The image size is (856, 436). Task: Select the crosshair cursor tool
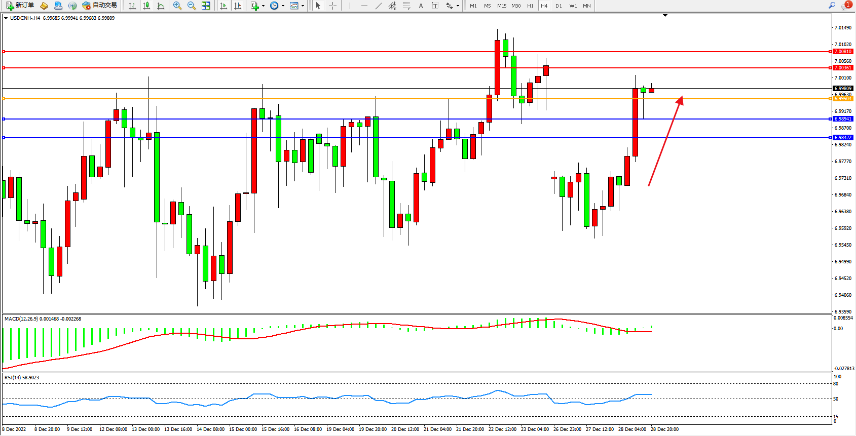pos(333,6)
